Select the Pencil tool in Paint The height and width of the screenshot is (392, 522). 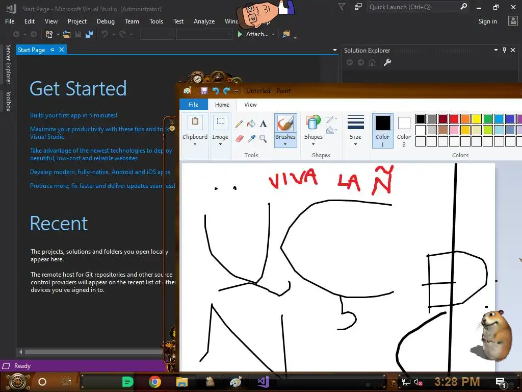[239, 124]
